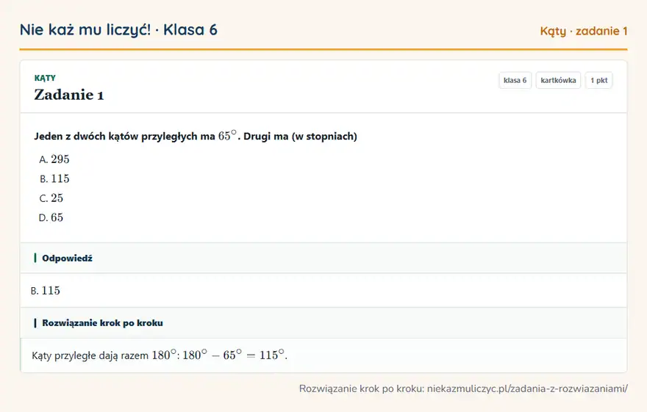
Task: Click the 'kartkówka' tag
Action: click(558, 80)
